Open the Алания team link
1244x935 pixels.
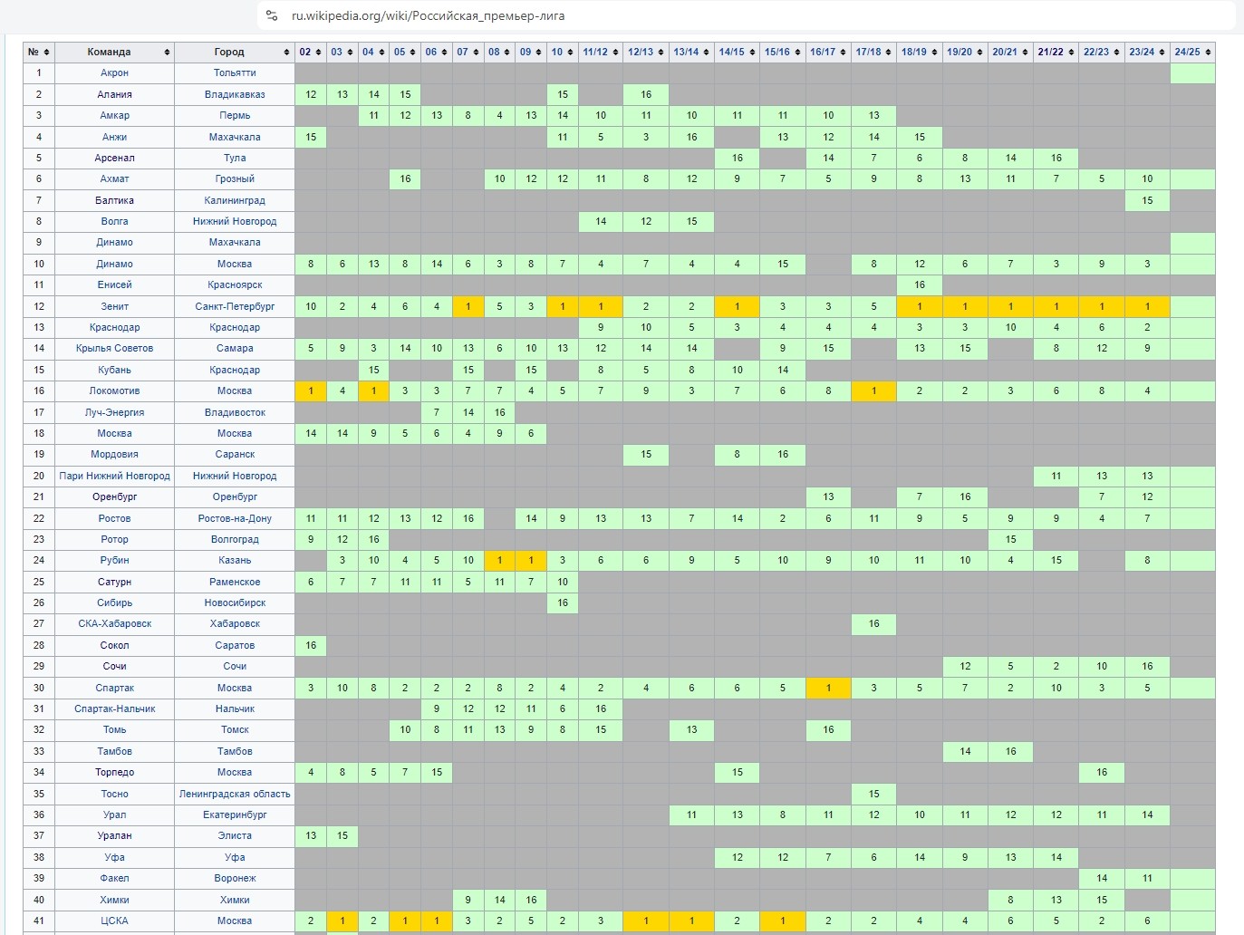click(114, 94)
